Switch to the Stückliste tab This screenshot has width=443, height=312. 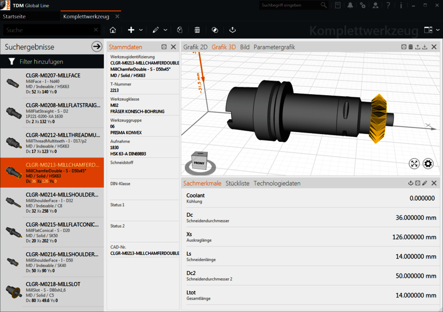point(237,183)
